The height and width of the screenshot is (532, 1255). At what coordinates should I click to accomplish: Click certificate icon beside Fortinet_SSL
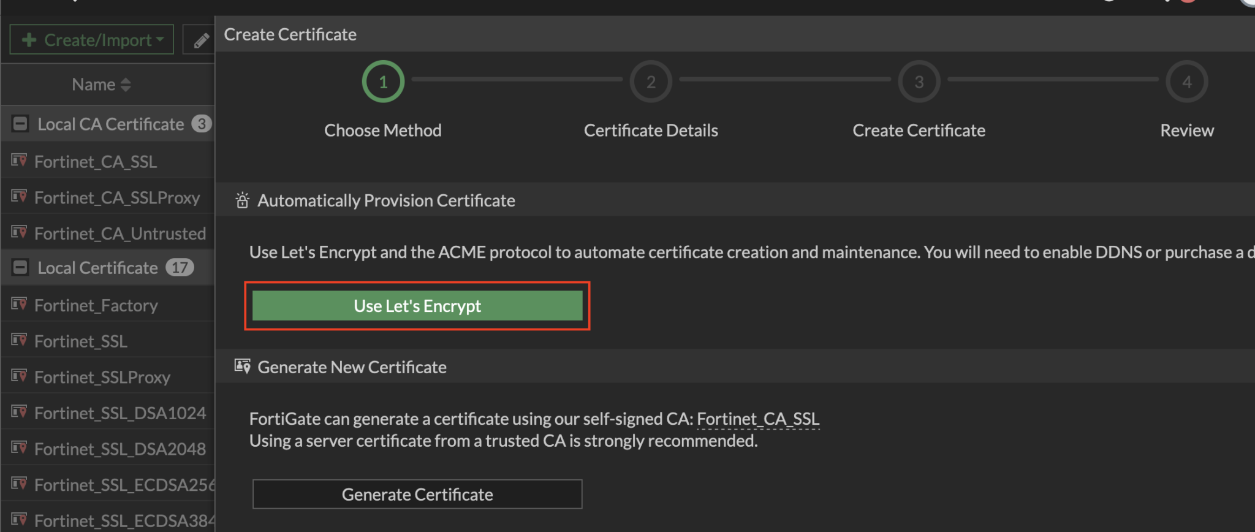coord(19,340)
